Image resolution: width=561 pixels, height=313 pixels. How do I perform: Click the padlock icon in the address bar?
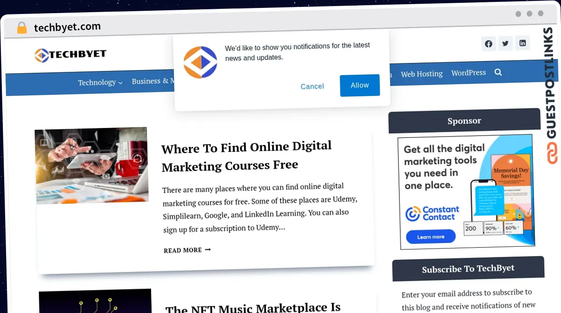tap(22, 28)
